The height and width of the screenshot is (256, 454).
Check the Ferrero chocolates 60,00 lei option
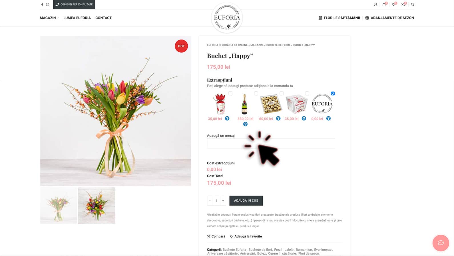tap(282, 93)
